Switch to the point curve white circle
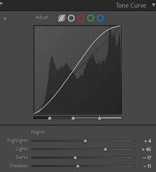 point(71,18)
